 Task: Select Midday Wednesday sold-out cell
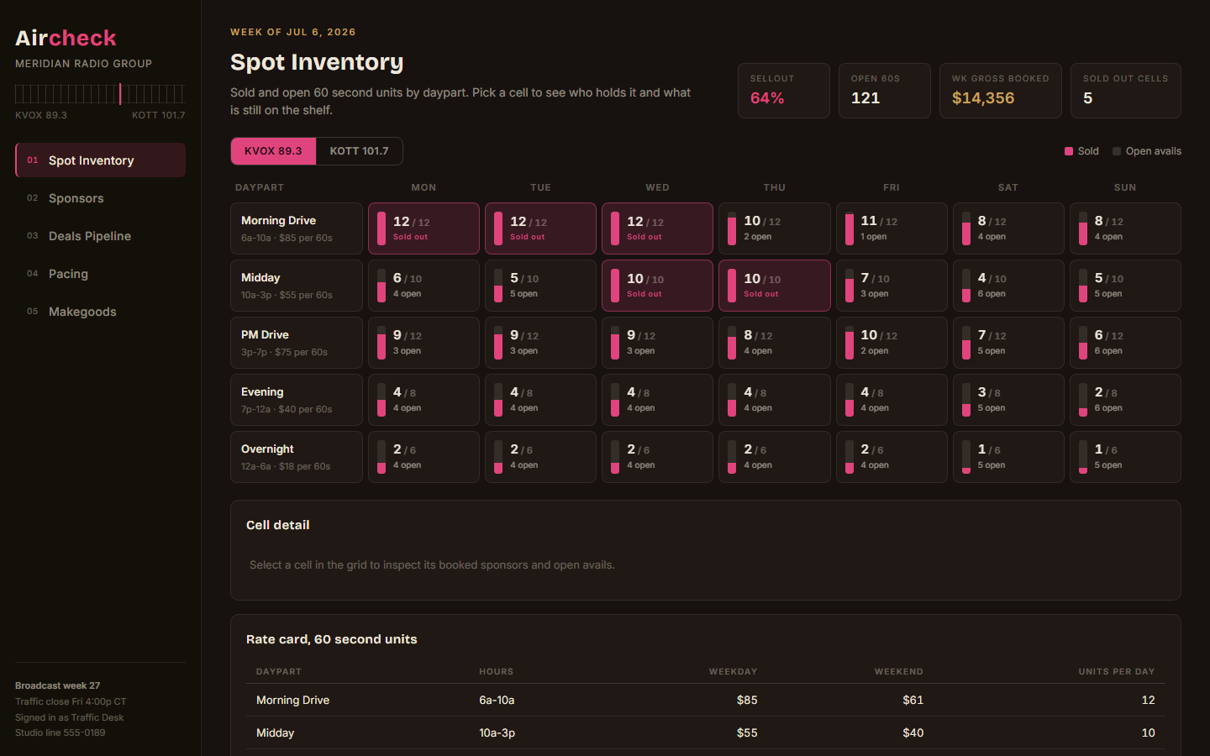coord(657,286)
